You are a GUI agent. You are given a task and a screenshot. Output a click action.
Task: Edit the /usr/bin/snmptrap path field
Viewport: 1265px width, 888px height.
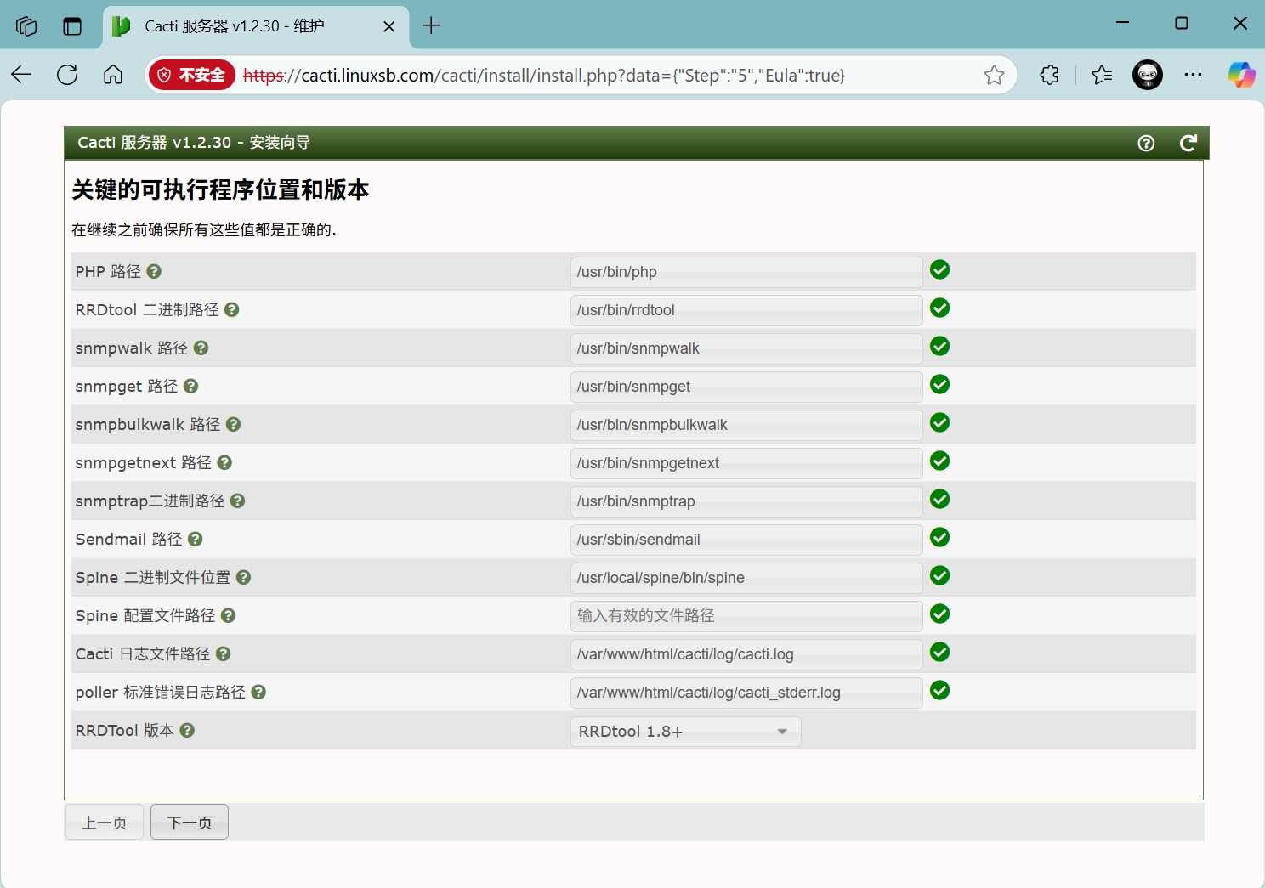pyautogui.click(x=746, y=501)
